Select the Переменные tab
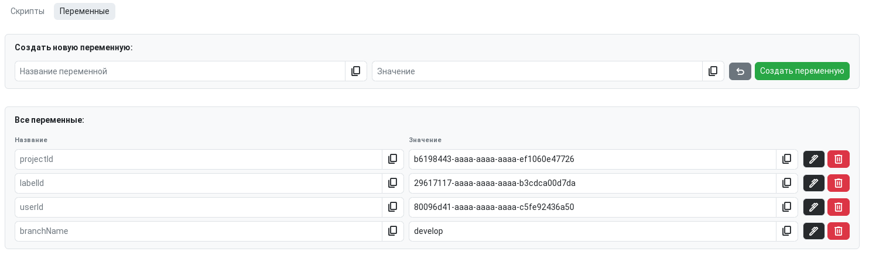The image size is (869, 255). pyautogui.click(x=84, y=11)
